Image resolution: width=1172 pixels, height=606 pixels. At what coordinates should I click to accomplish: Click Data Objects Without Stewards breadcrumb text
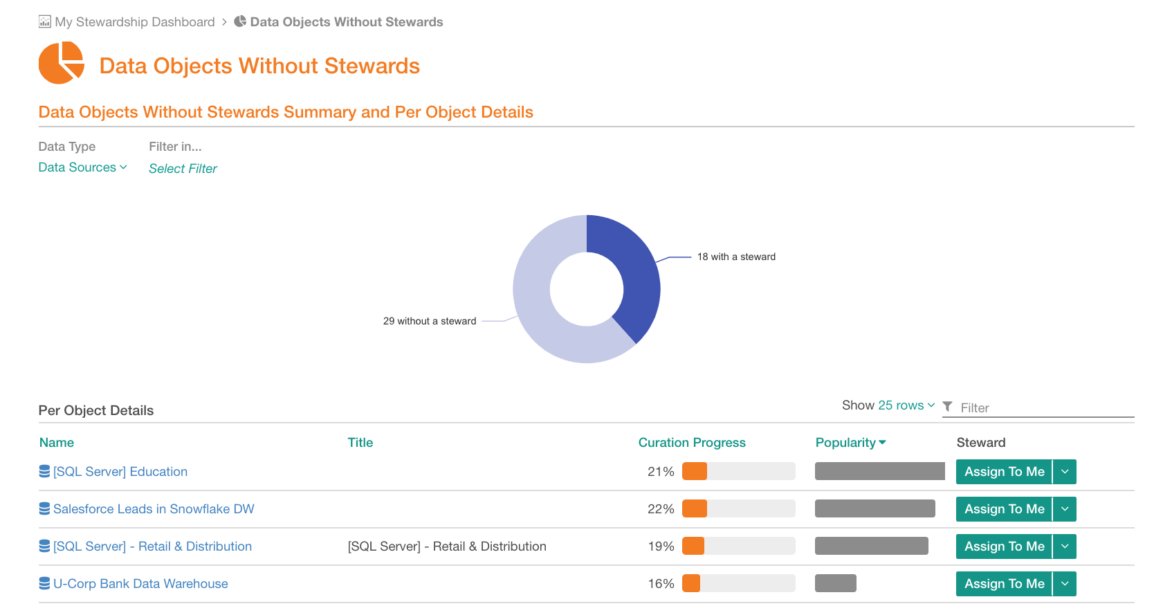pos(347,22)
